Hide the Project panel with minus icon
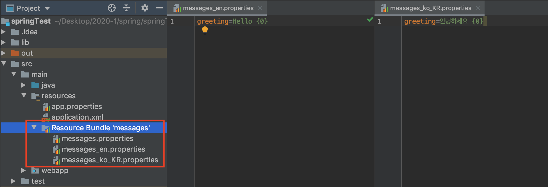 click(x=159, y=8)
